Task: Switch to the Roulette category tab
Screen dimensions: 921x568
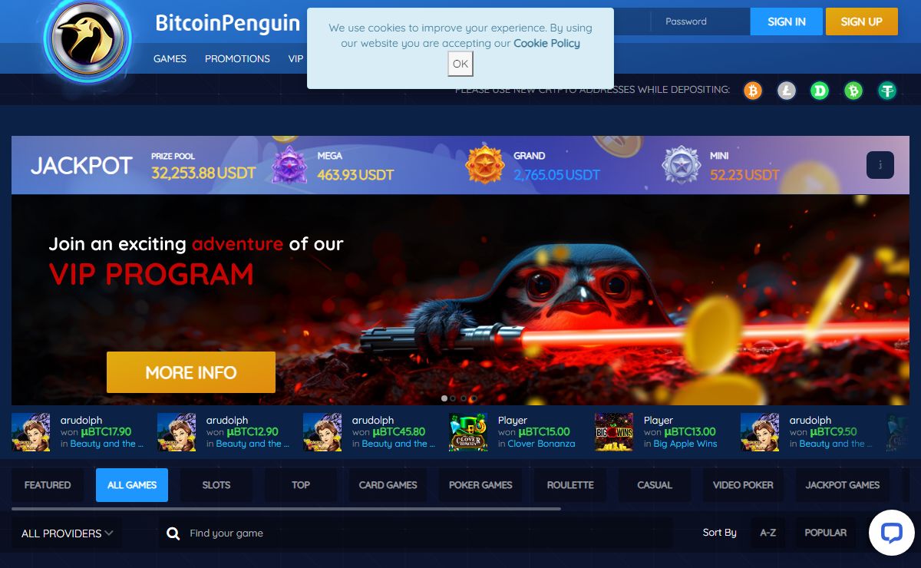Action: click(570, 485)
